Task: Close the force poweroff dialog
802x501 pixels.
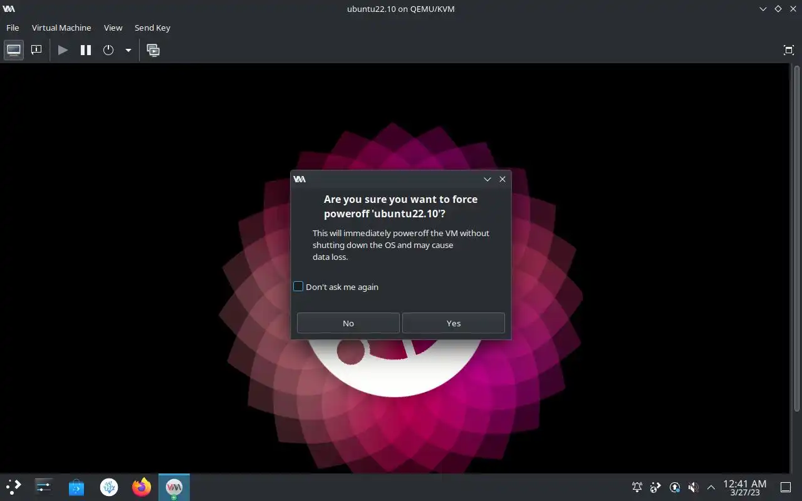Action: pos(503,179)
